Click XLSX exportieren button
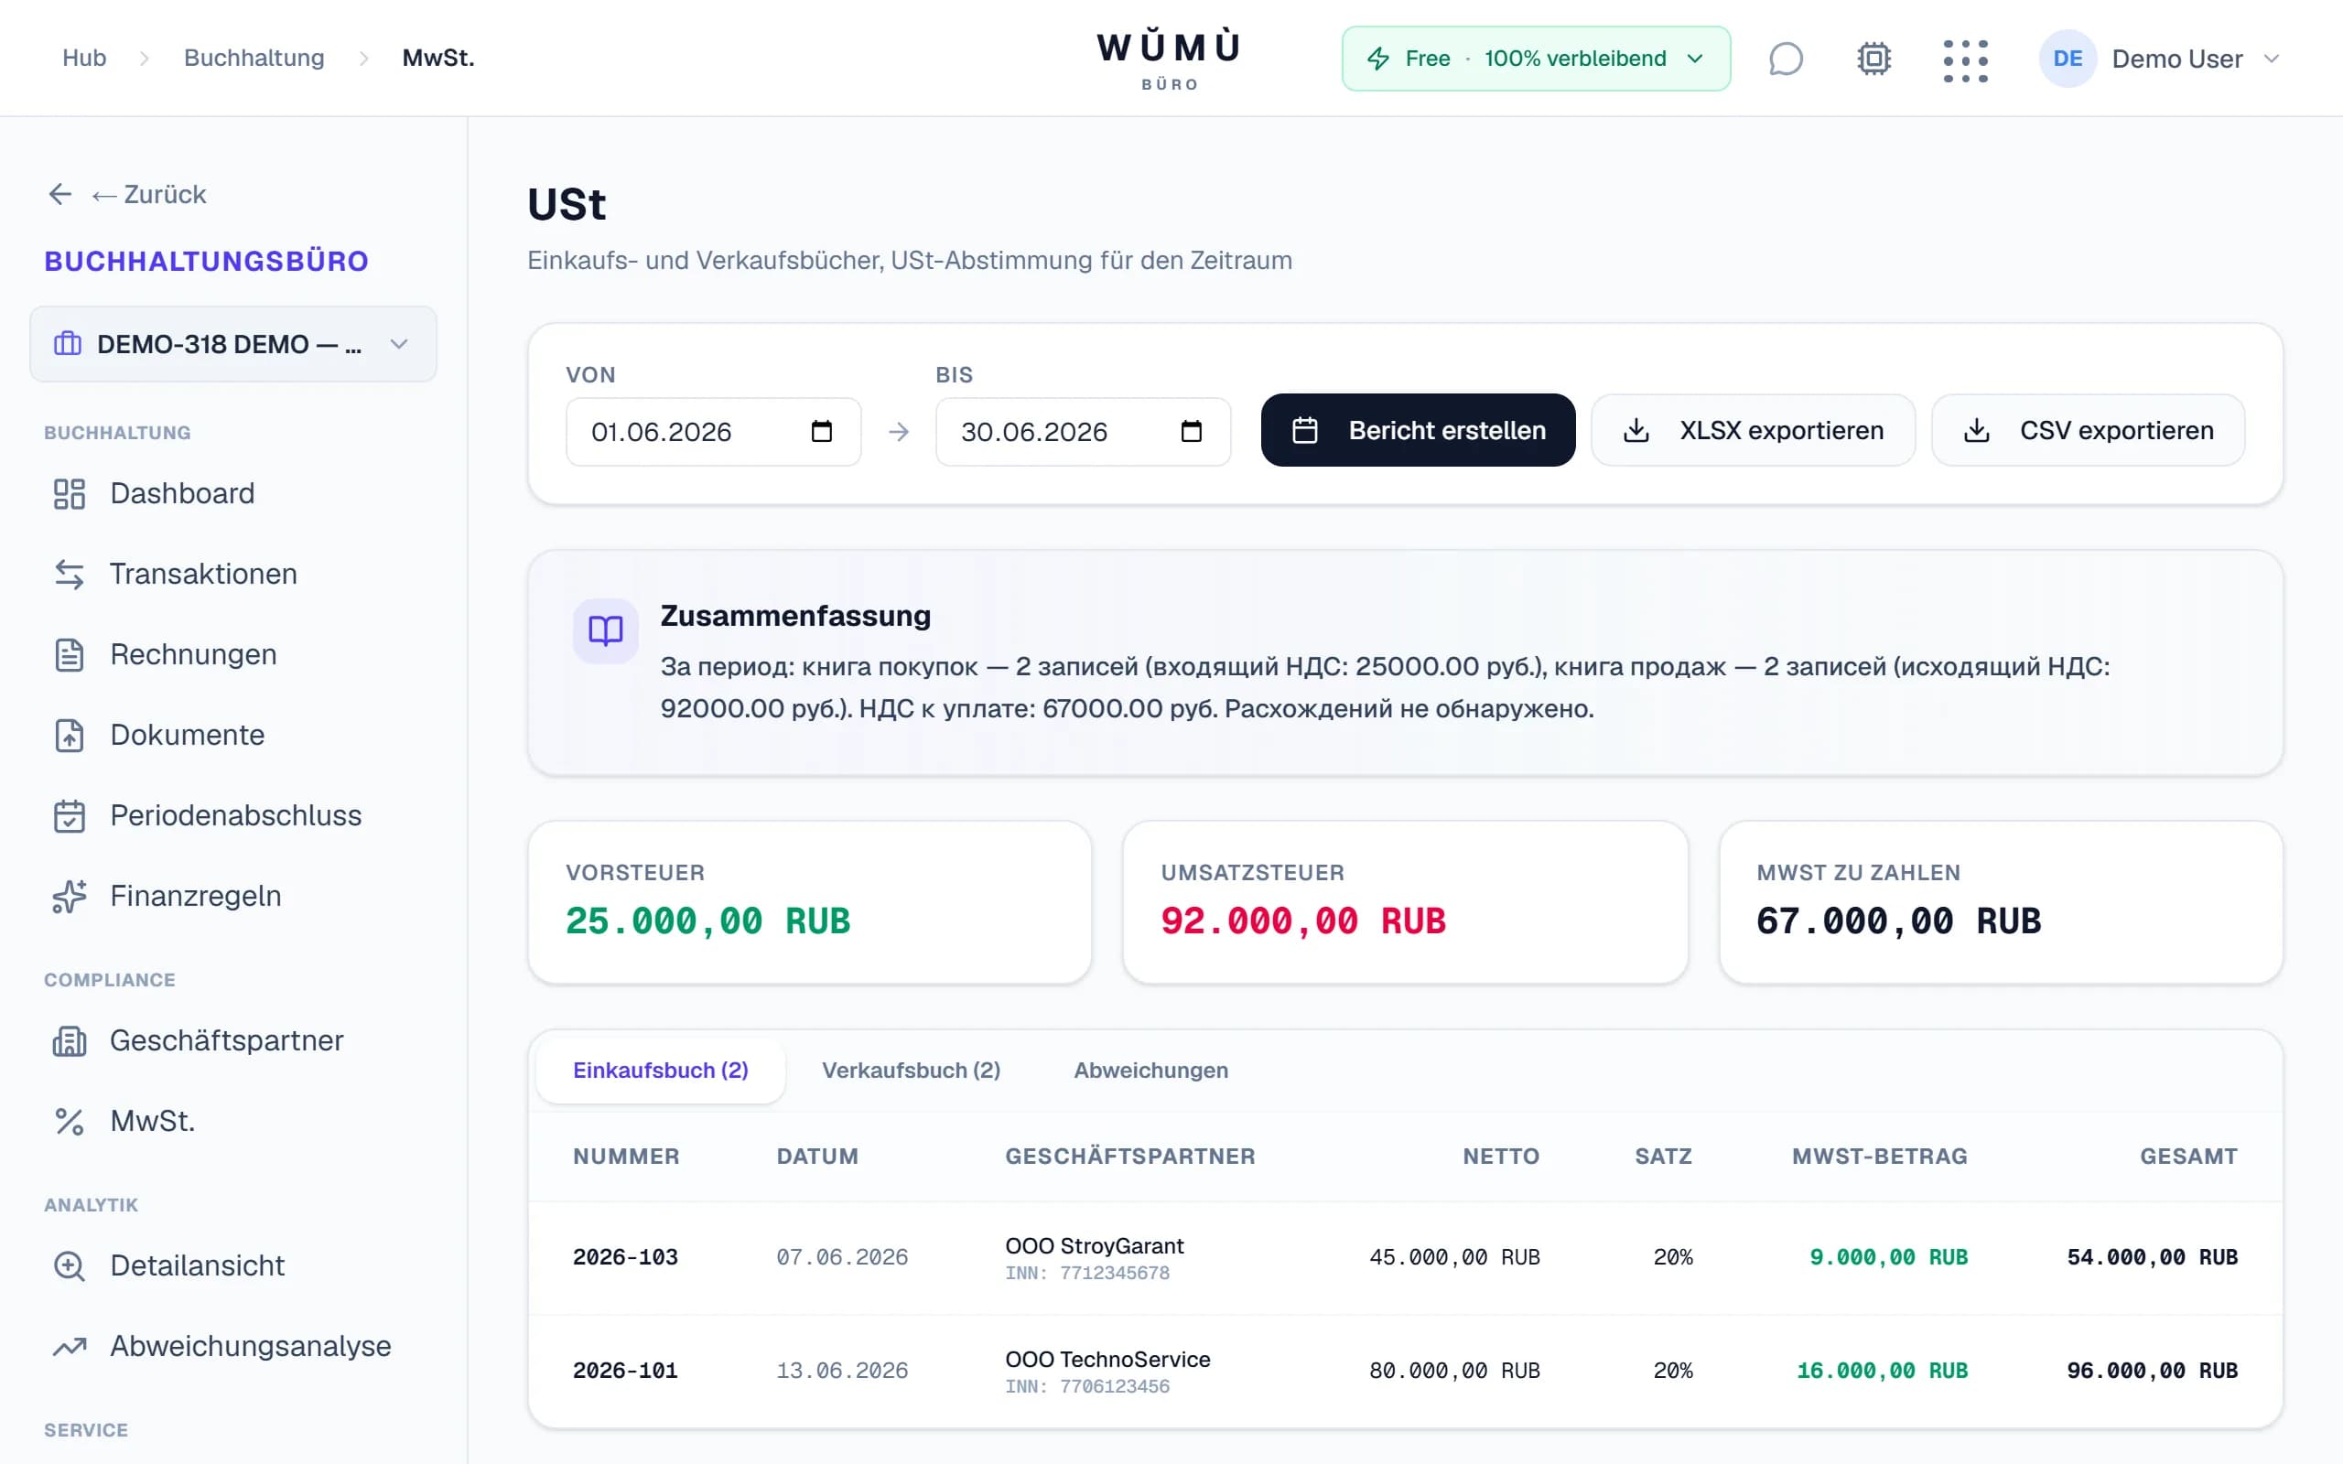 click(1753, 430)
